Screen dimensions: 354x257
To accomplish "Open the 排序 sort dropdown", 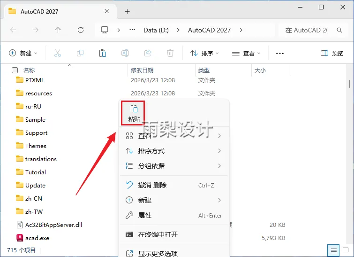I will pos(204,53).
